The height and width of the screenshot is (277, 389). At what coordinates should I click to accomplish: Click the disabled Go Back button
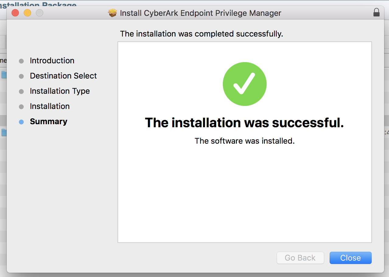300,258
